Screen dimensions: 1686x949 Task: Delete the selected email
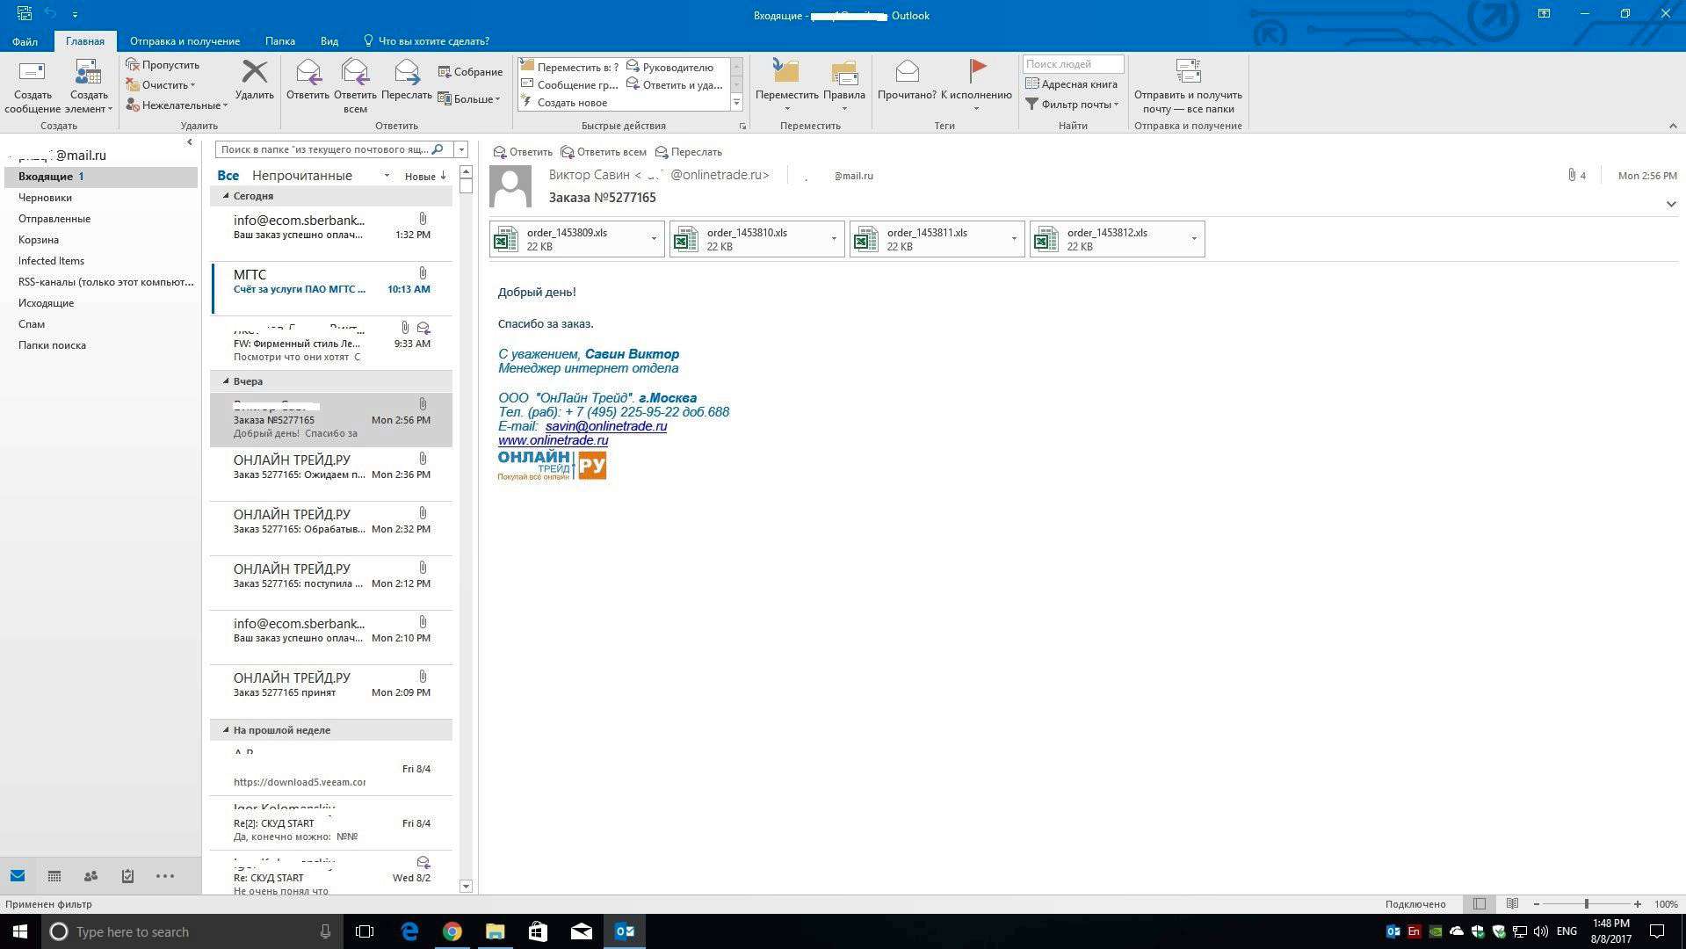[x=254, y=80]
